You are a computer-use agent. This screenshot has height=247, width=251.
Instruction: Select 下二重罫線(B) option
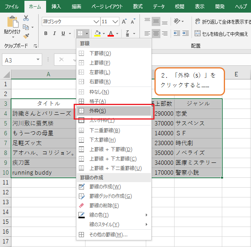point(114,130)
